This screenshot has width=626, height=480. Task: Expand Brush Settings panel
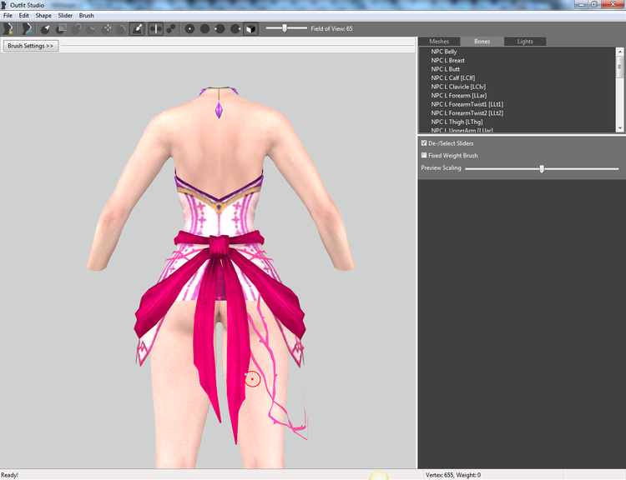tap(31, 46)
